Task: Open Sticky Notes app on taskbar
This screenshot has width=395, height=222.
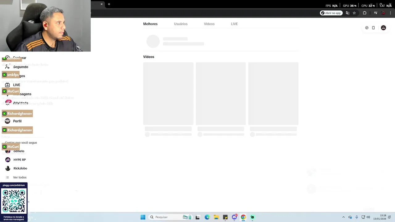Action: (x=225, y=217)
